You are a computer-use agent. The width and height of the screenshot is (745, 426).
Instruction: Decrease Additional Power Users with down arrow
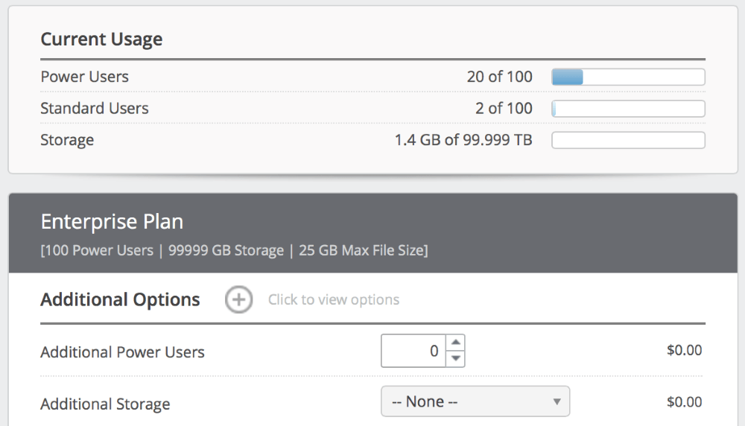click(457, 359)
